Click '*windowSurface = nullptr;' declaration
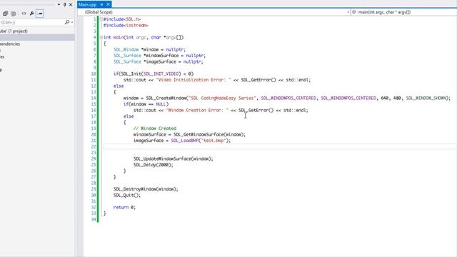Viewport: 457px width, 257px height. pyautogui.click(x=174, y=56)
